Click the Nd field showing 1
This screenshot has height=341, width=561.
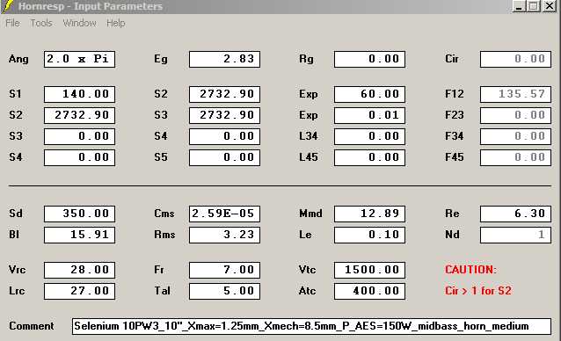515,235
